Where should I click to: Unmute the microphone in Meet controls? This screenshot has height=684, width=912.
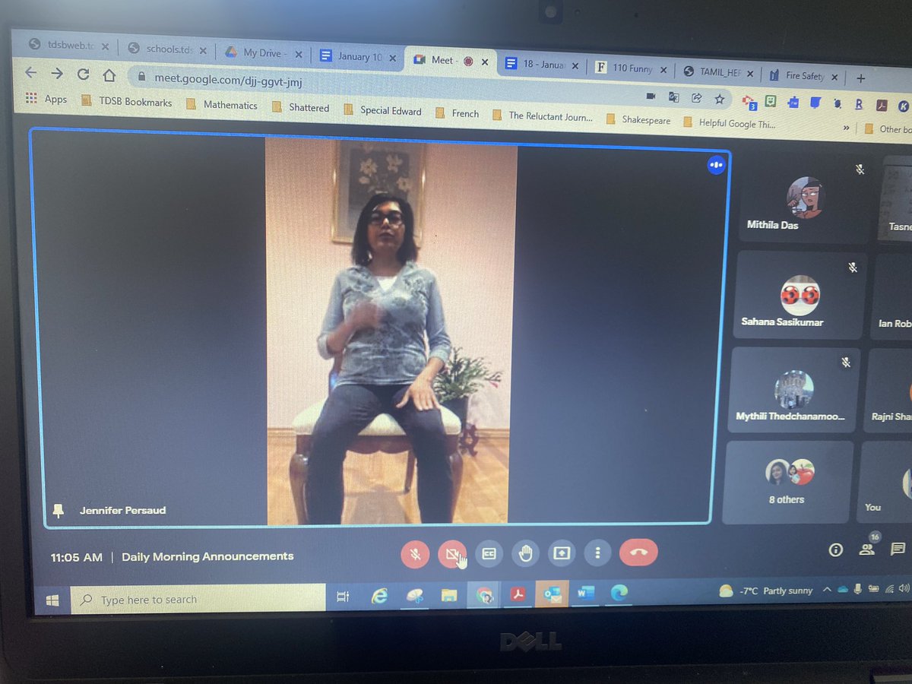coord(415,554)
